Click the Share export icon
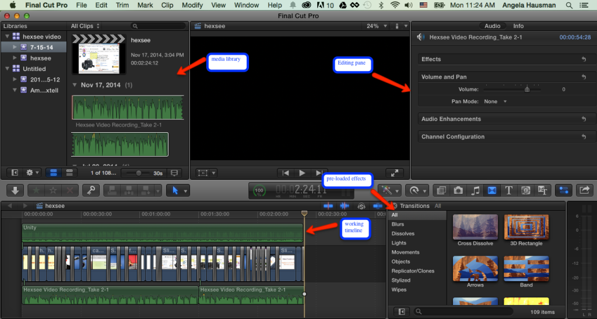 (x=584, y=190)
